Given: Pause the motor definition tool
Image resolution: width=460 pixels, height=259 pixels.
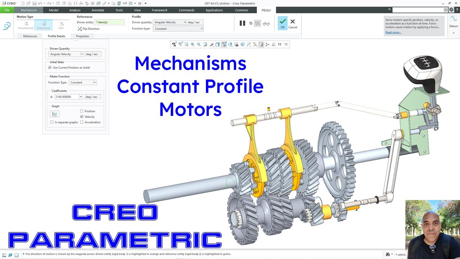Looking at the screenshot, I should tap(243, 23).
